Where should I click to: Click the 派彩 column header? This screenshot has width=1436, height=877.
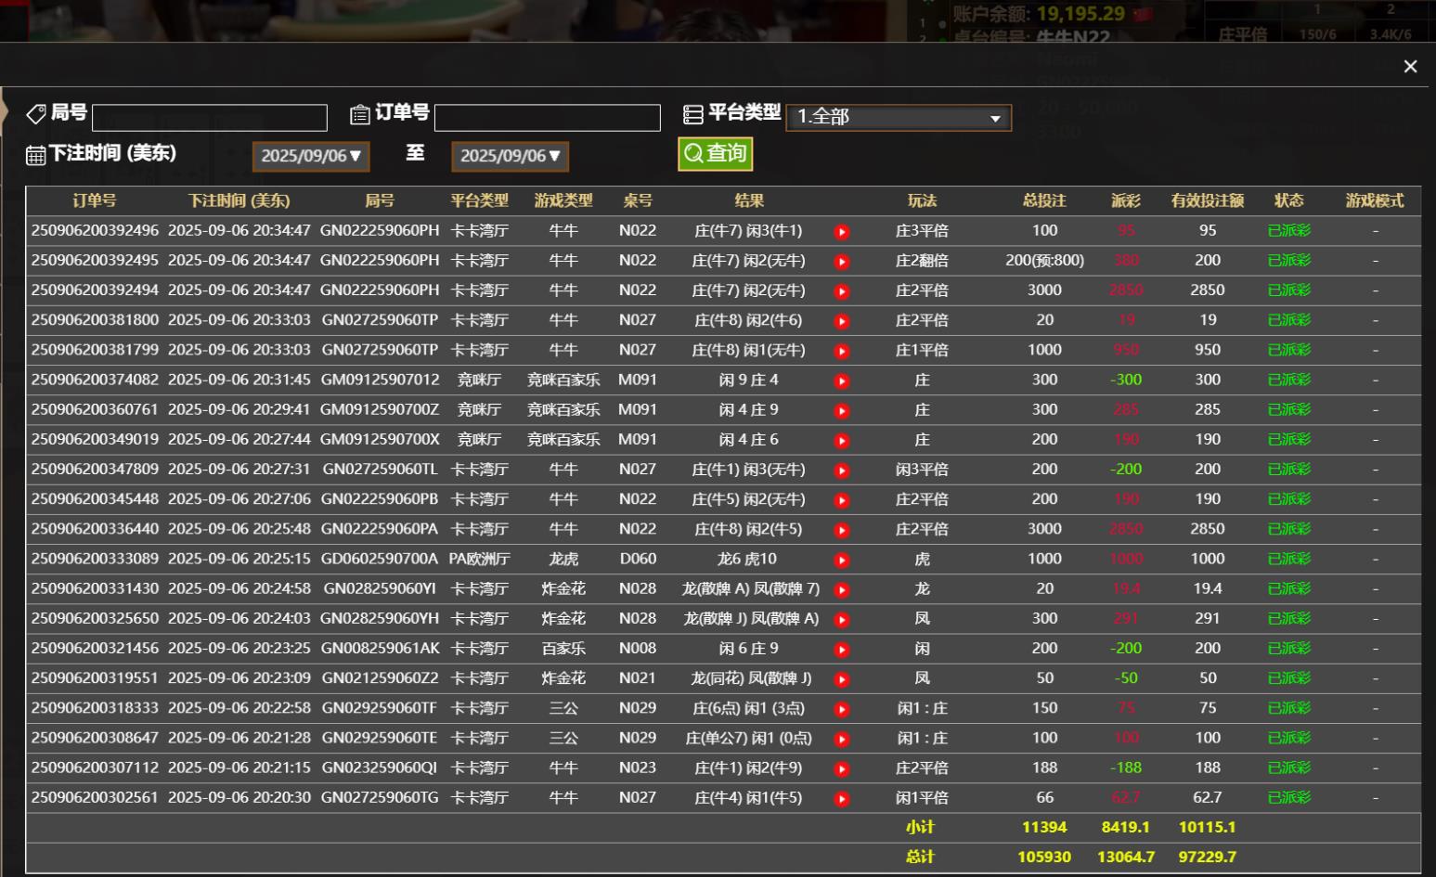point(1125,200)
